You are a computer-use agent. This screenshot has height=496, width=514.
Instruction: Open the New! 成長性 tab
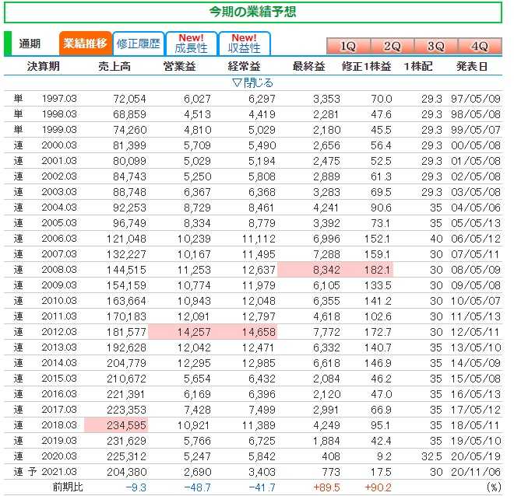point(191,44)
